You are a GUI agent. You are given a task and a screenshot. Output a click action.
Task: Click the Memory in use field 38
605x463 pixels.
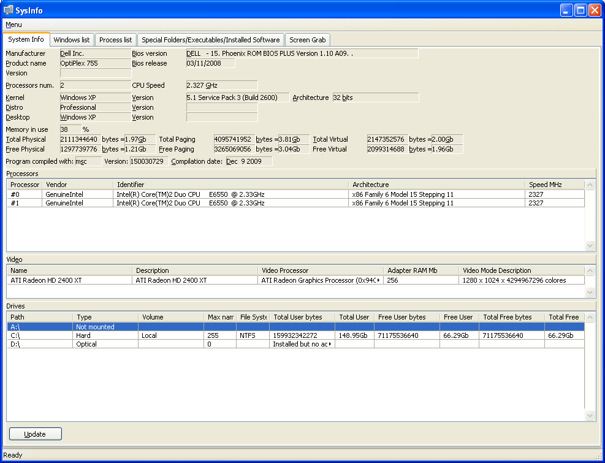point(70,129)
